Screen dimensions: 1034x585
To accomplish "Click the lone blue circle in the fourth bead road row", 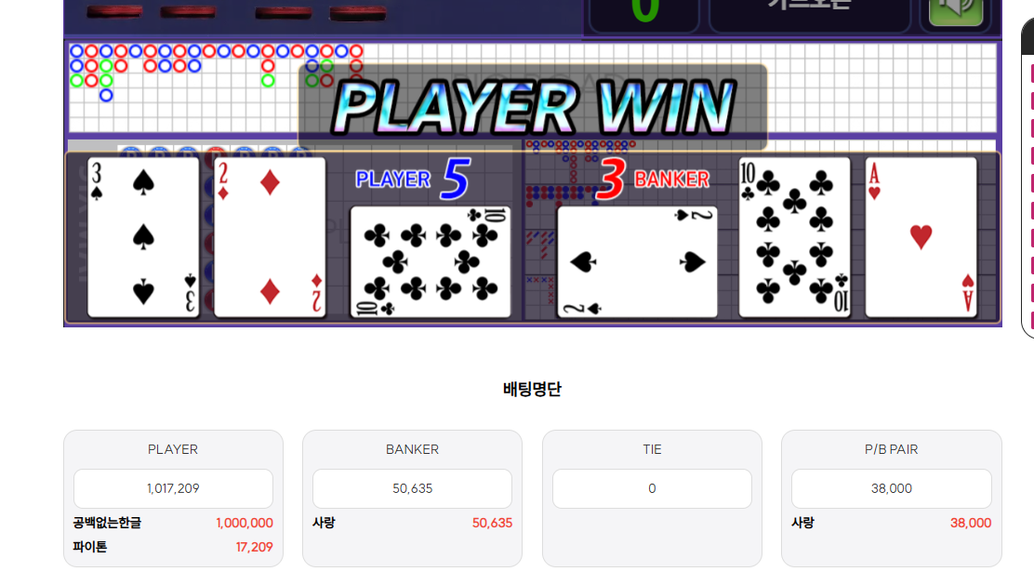I will point(106,96).
